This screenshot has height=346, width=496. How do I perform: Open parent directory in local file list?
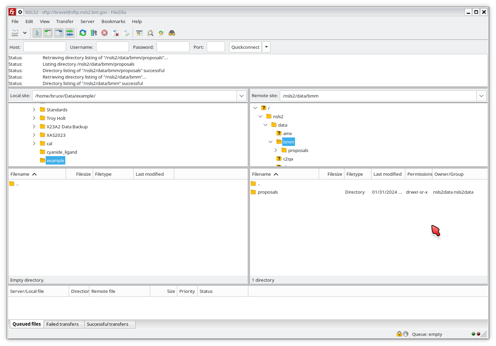tap(128, 183)
